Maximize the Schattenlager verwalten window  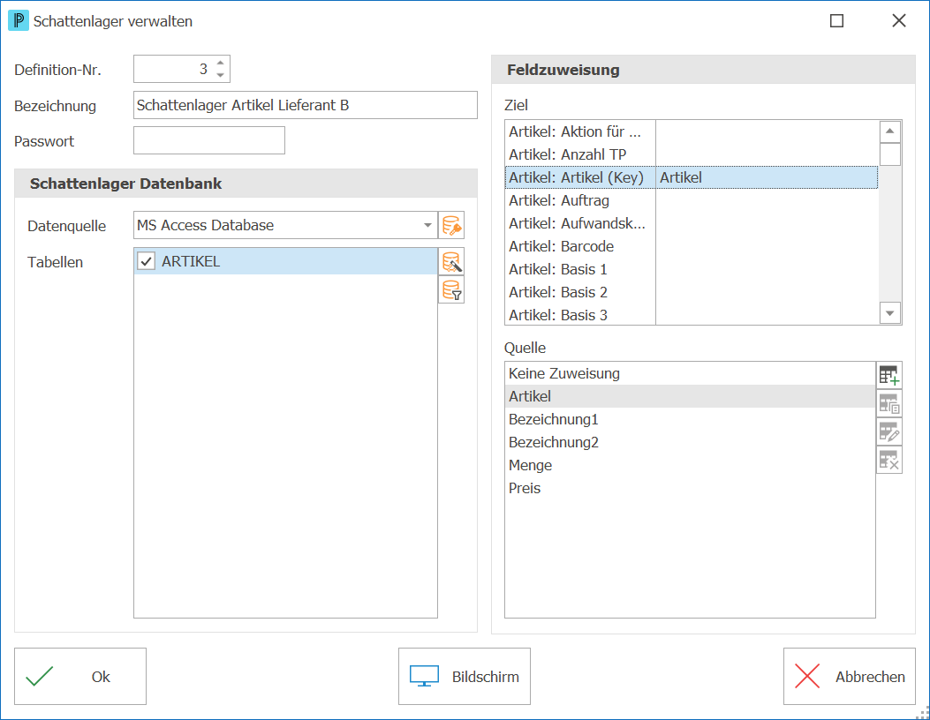837,21
